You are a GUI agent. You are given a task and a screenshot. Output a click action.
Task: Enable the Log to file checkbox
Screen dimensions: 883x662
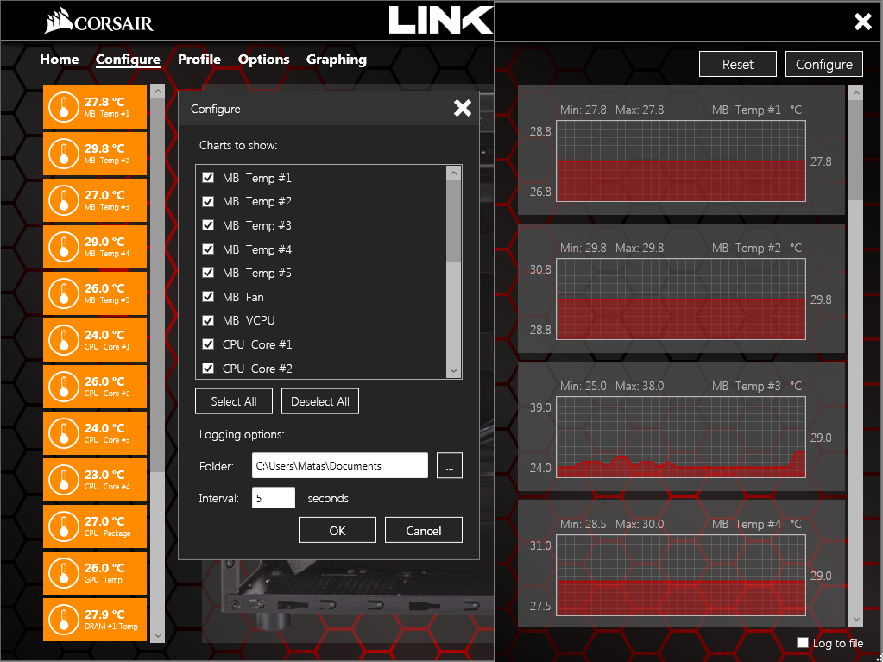(x=803, y=643)
